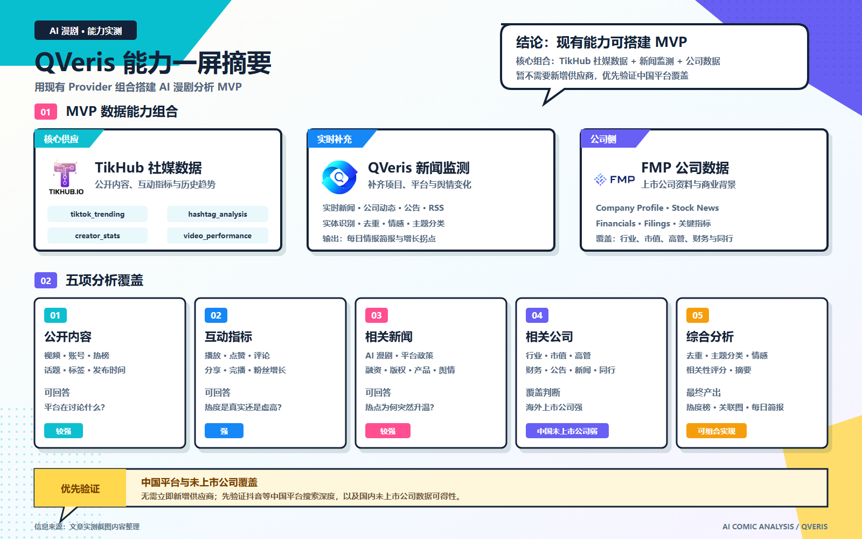Click the video_performance tag

click(218, 236)
